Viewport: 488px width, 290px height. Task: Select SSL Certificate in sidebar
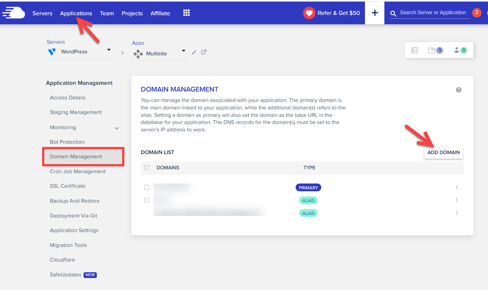click(x=68, y=186)
